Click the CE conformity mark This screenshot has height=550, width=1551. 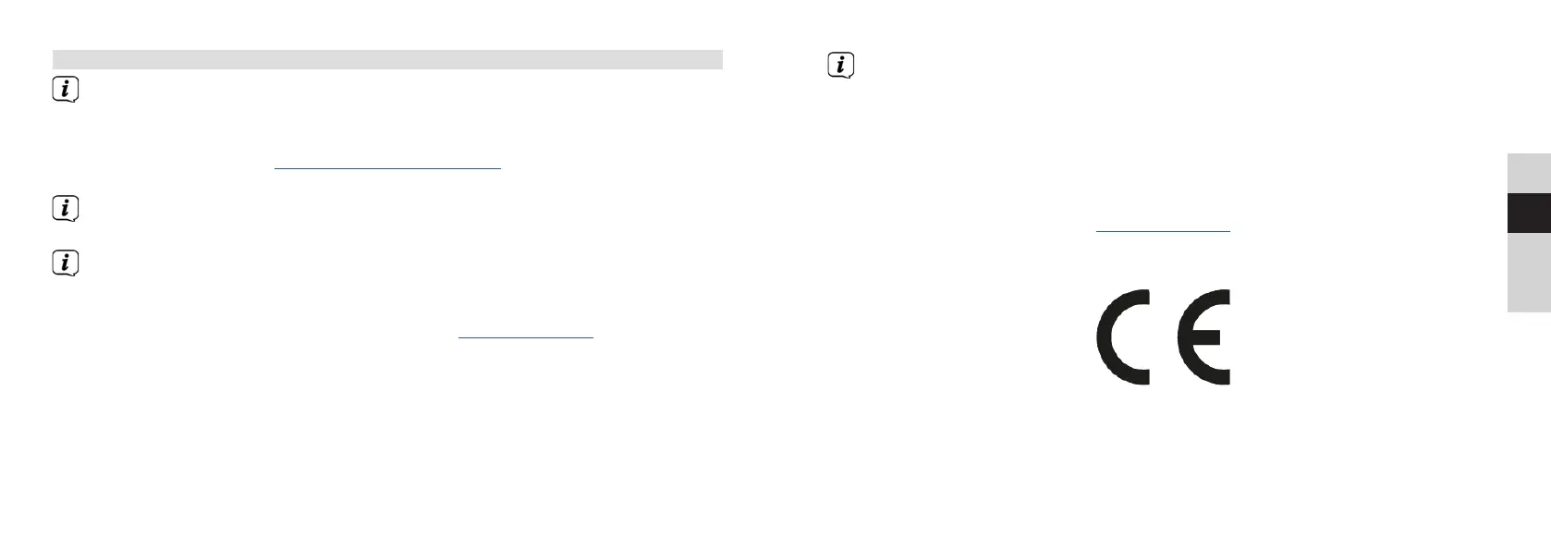tap(1163, 336)
